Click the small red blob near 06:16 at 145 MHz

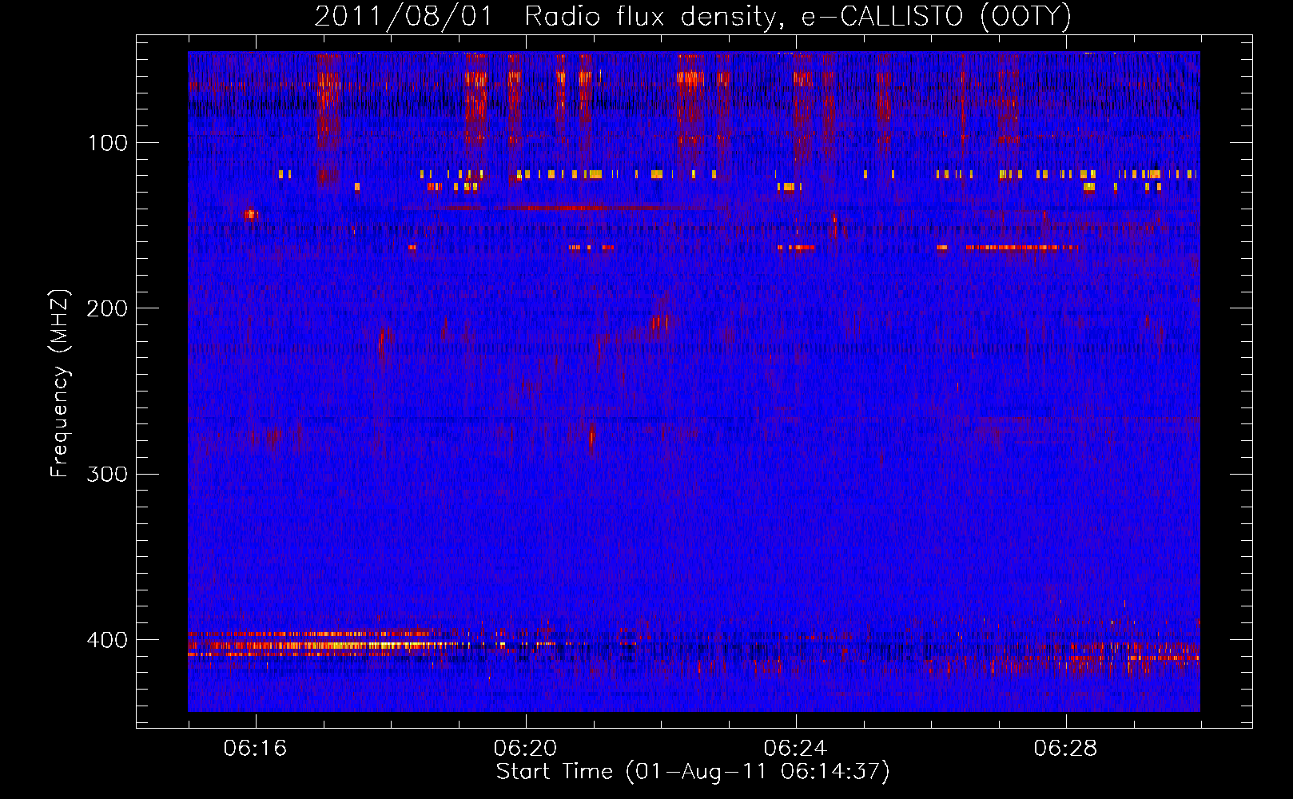pyautogui.click(x=251, y=214)
